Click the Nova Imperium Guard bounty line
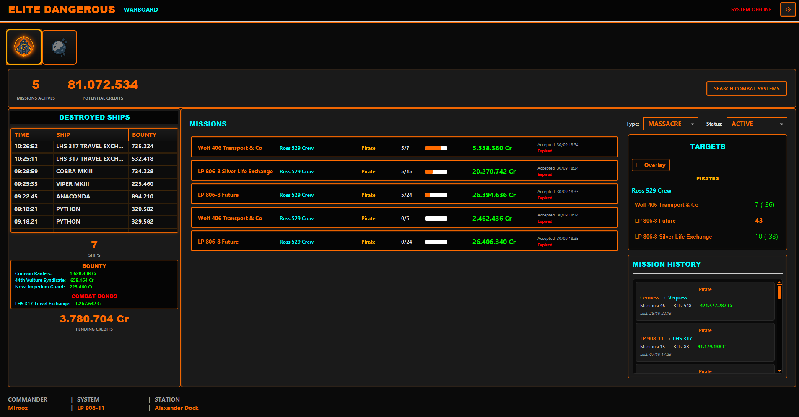The width and height of the screenshot is (799, 417). coord(54,287)
